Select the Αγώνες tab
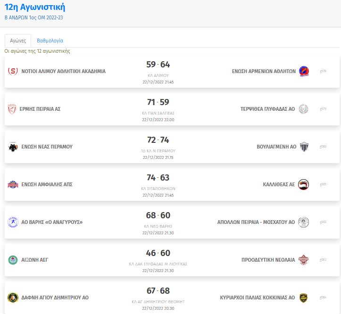Image resolution: width=341 pixels, height=314 pixels. (18, 41)
